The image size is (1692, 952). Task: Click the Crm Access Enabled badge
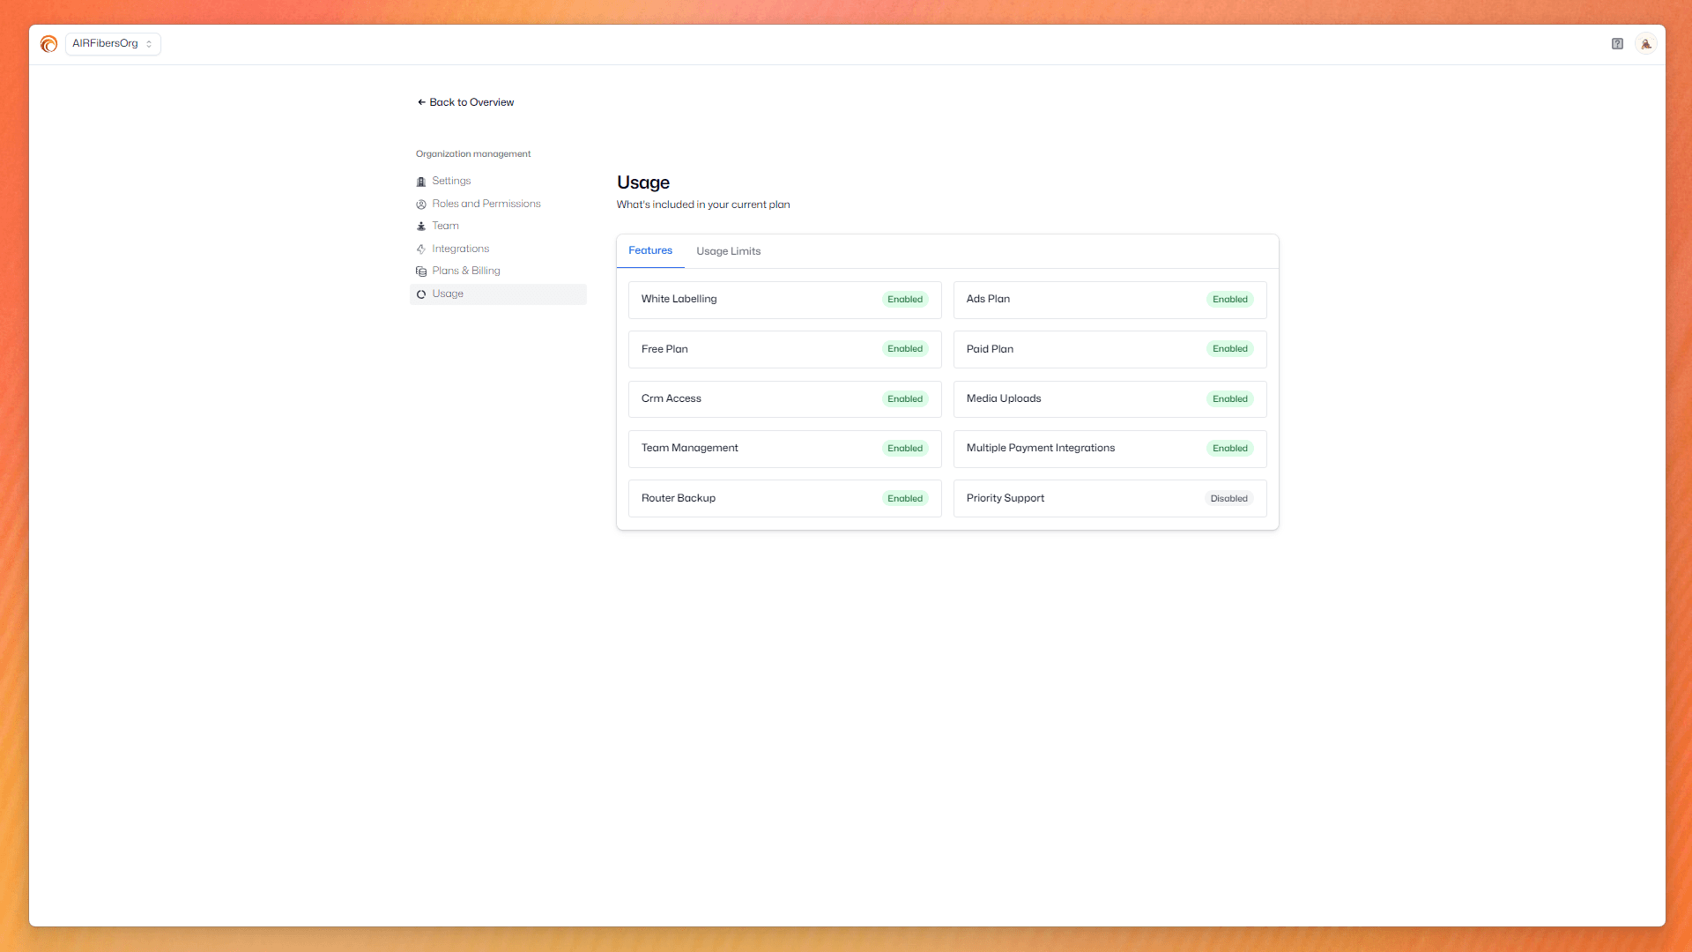coord(904,399)
